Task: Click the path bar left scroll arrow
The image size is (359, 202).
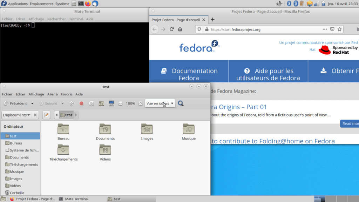Action: point(57,115)
